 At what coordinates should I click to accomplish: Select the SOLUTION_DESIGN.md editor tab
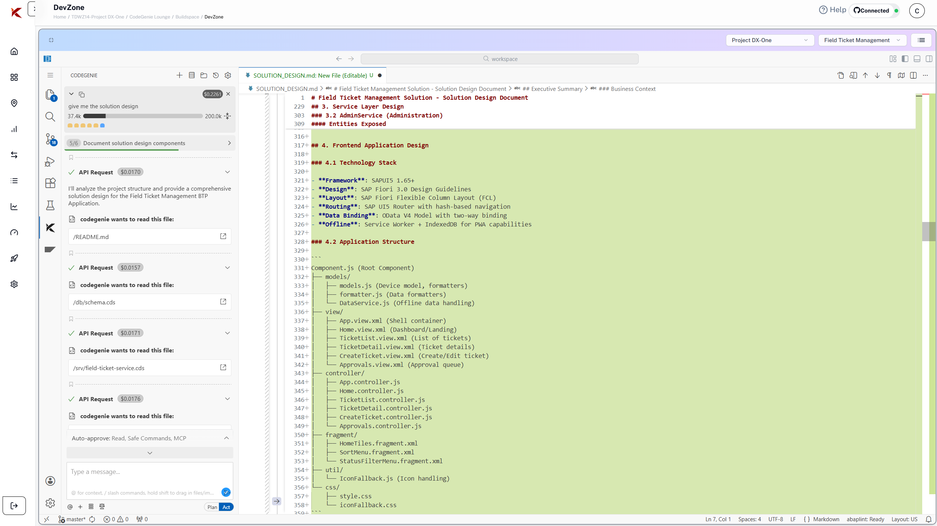310,75
